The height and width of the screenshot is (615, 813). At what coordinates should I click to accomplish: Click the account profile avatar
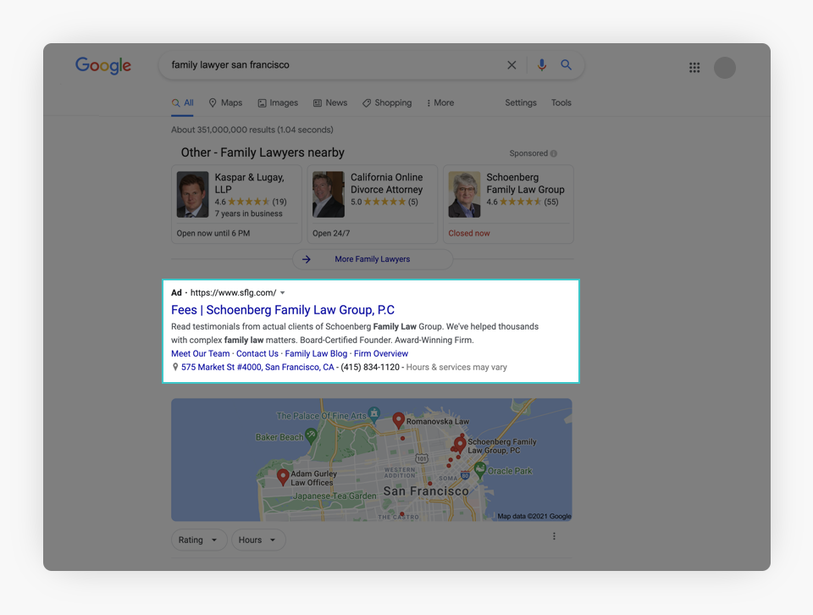point(725,68)
